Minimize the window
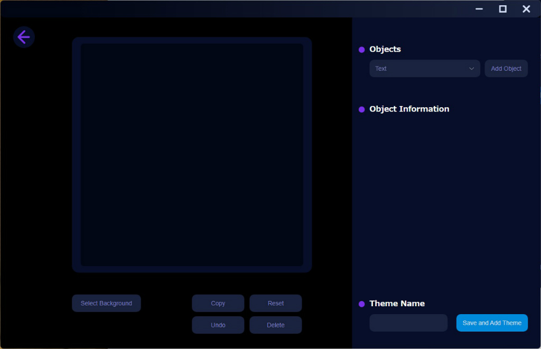Viewport: 541px width, 349px height. click(x=479, y=9)
